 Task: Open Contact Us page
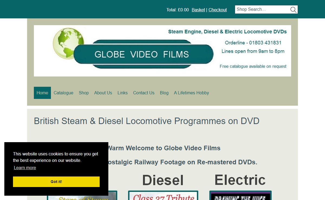144,93
